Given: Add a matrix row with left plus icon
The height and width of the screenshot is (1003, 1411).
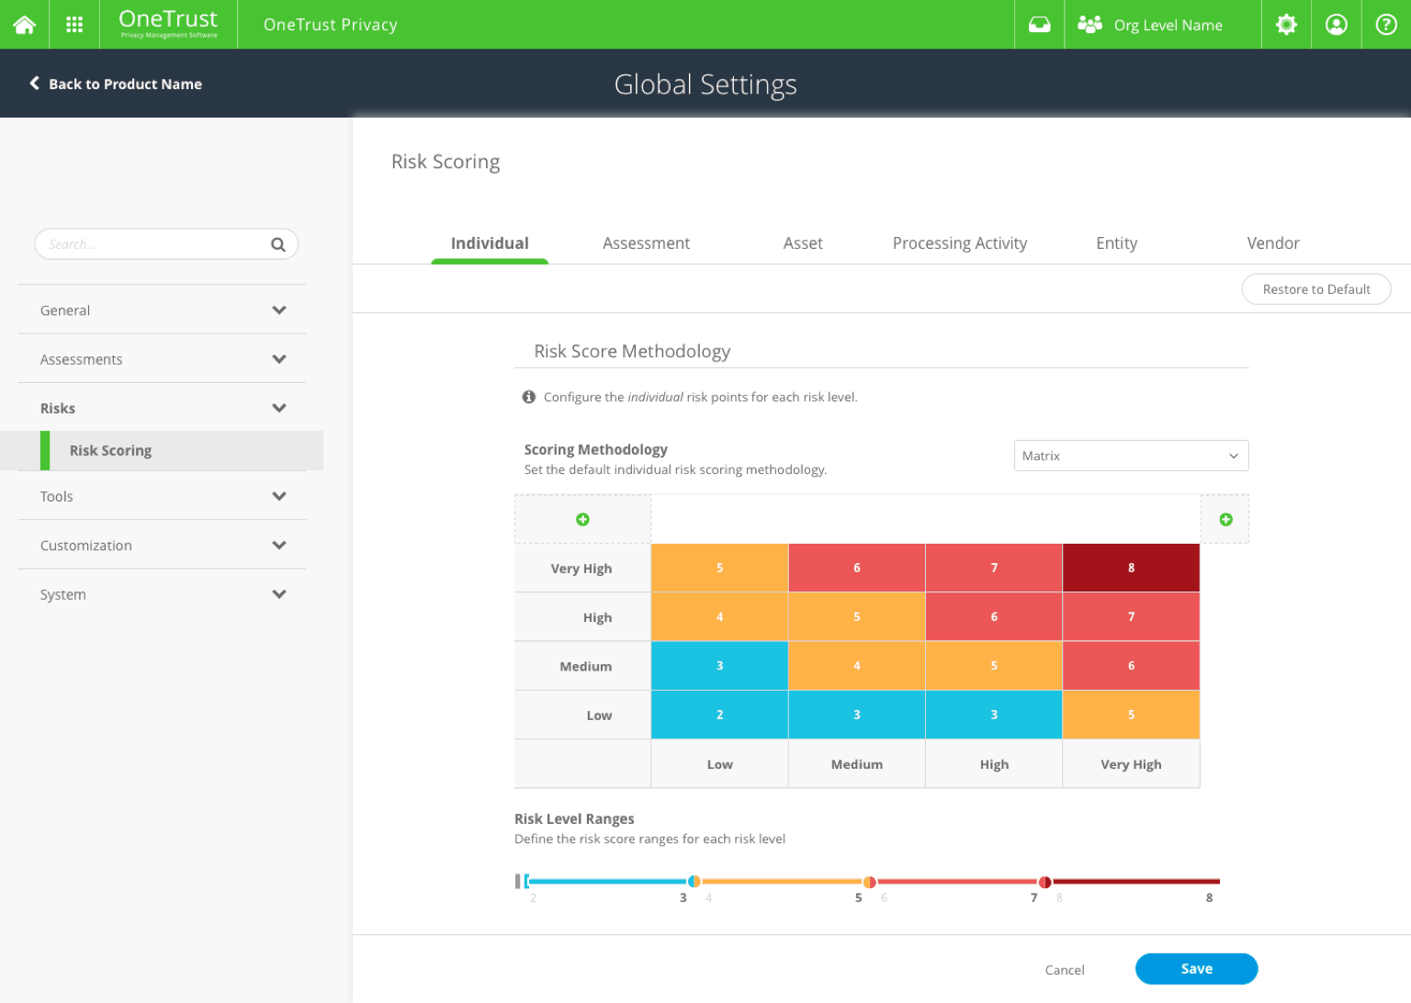Looking at the screenshot, I should 582,520.
